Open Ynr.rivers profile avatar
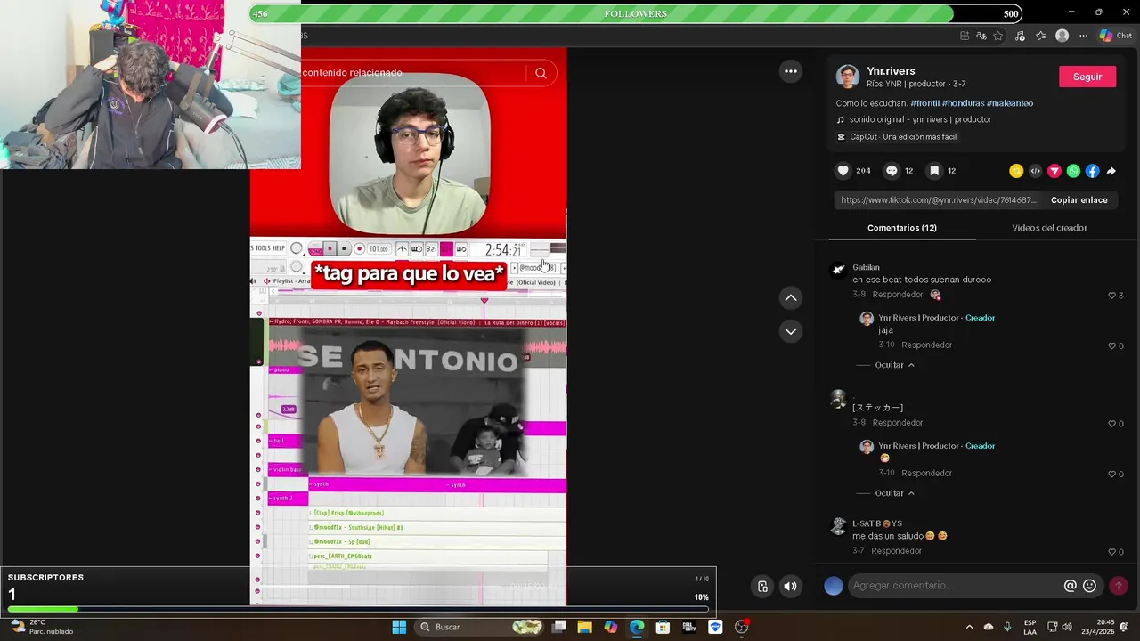The height and width of the screenshot is (641, 1140). point(847,77)
